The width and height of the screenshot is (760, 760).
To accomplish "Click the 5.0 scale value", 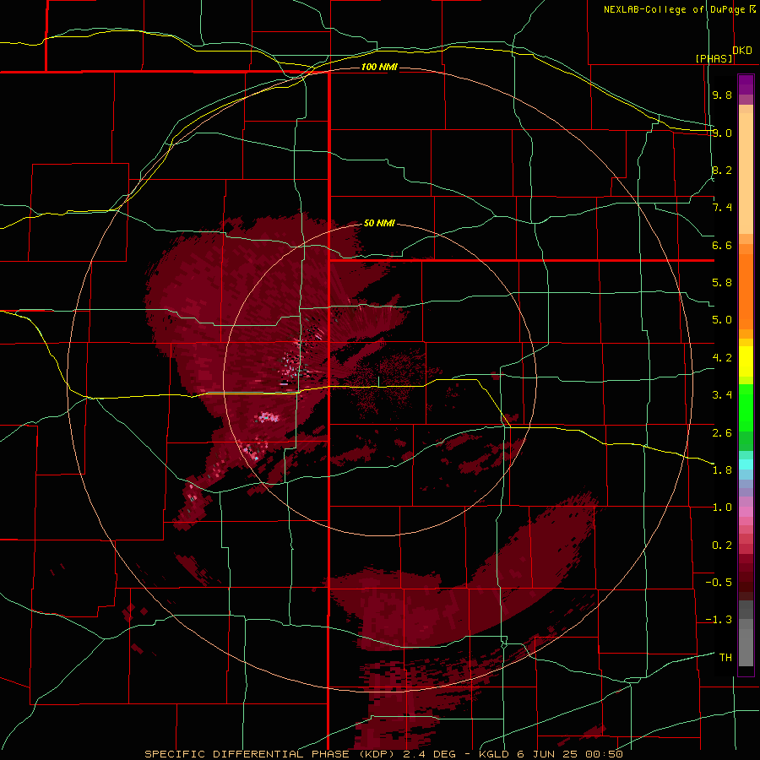I will pos(722,320).
